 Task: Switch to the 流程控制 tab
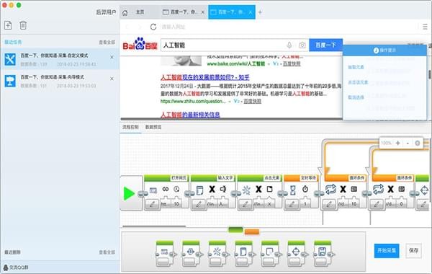tap(130, 127)
